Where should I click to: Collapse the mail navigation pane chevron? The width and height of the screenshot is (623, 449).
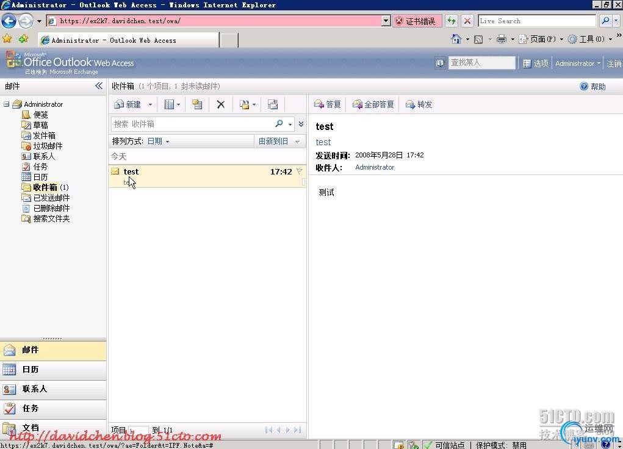click(x=99, y=86)
